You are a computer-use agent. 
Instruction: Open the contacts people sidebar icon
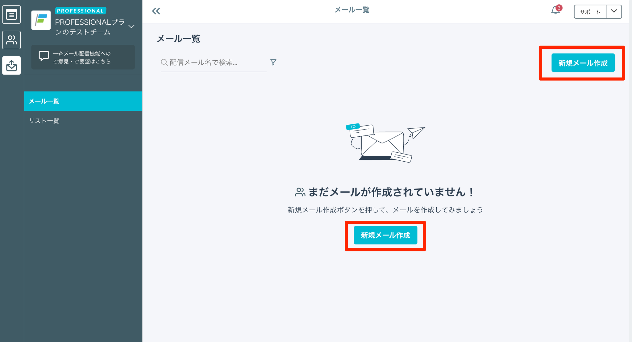point(11,40)
